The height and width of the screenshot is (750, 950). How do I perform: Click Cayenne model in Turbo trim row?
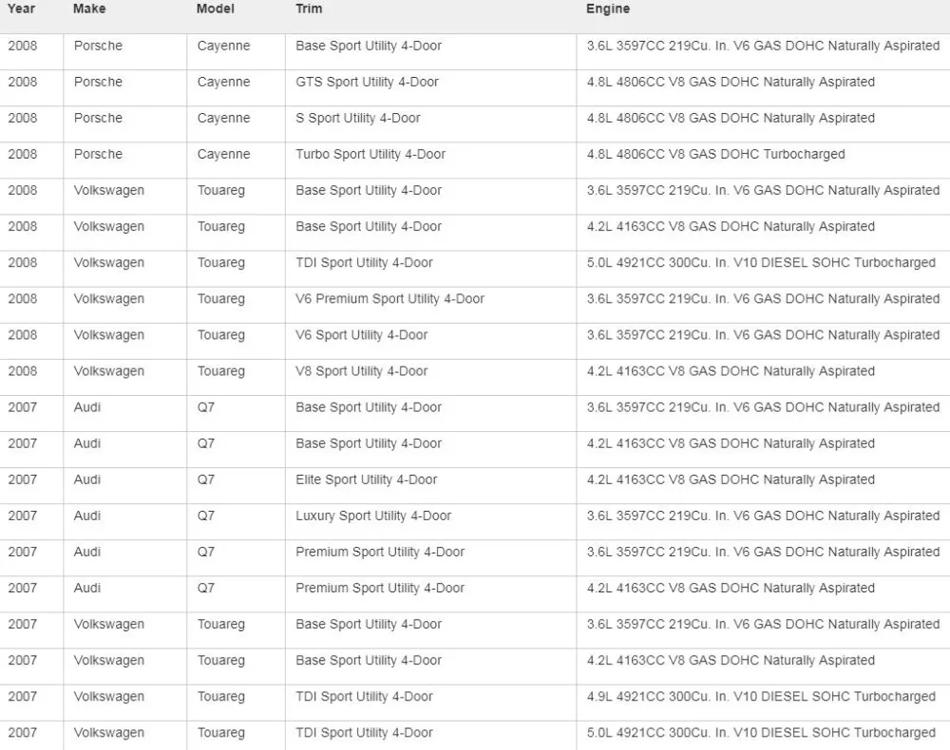(x=223, y=155)
